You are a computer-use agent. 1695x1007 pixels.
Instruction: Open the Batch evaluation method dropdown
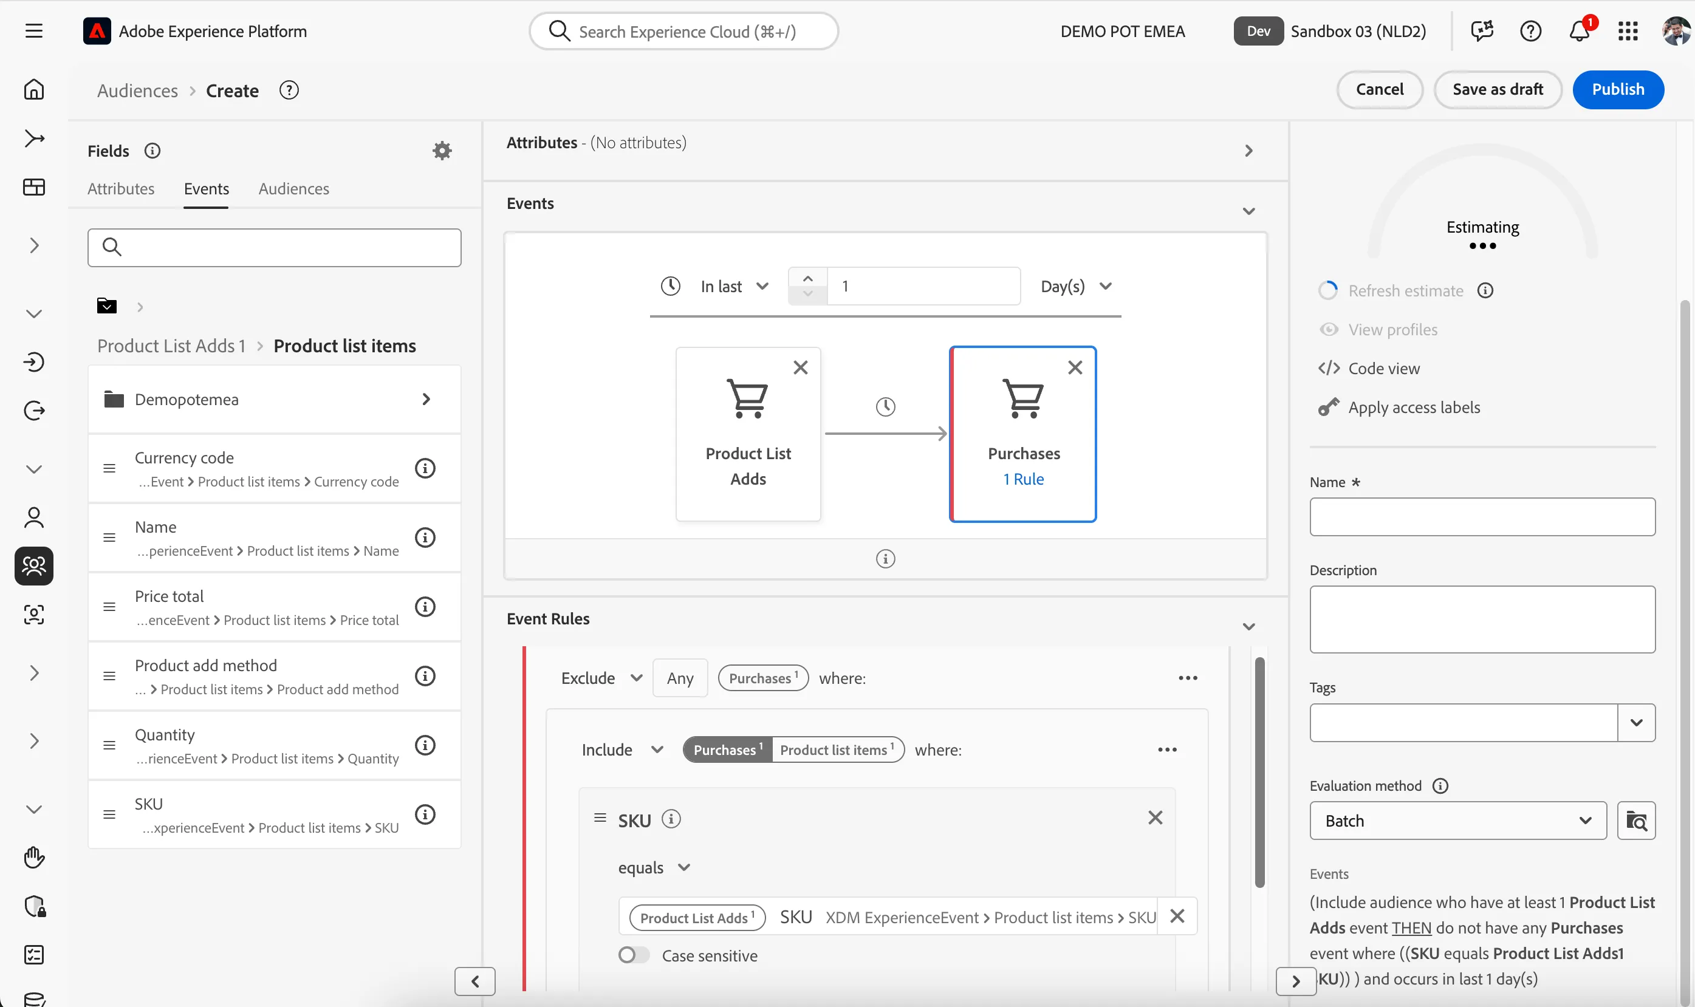click(x=1458, y=821)
